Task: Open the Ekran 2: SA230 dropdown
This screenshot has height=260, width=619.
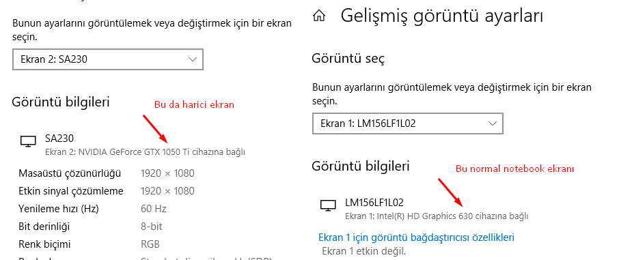Action: click(108, 59)
